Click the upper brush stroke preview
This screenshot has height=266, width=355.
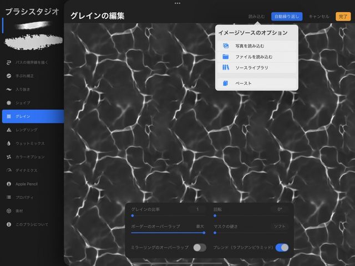pos(33,25)
